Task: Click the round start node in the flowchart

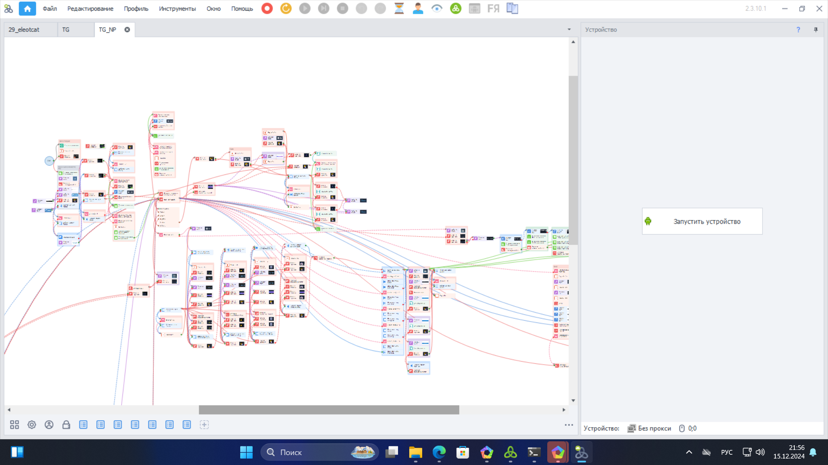Action: click(x=49, y=161)
